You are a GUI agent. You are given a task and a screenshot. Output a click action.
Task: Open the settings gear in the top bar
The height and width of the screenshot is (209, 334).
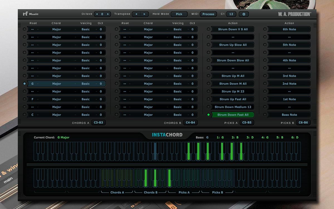pyautogui.click(x=244, y=14)
